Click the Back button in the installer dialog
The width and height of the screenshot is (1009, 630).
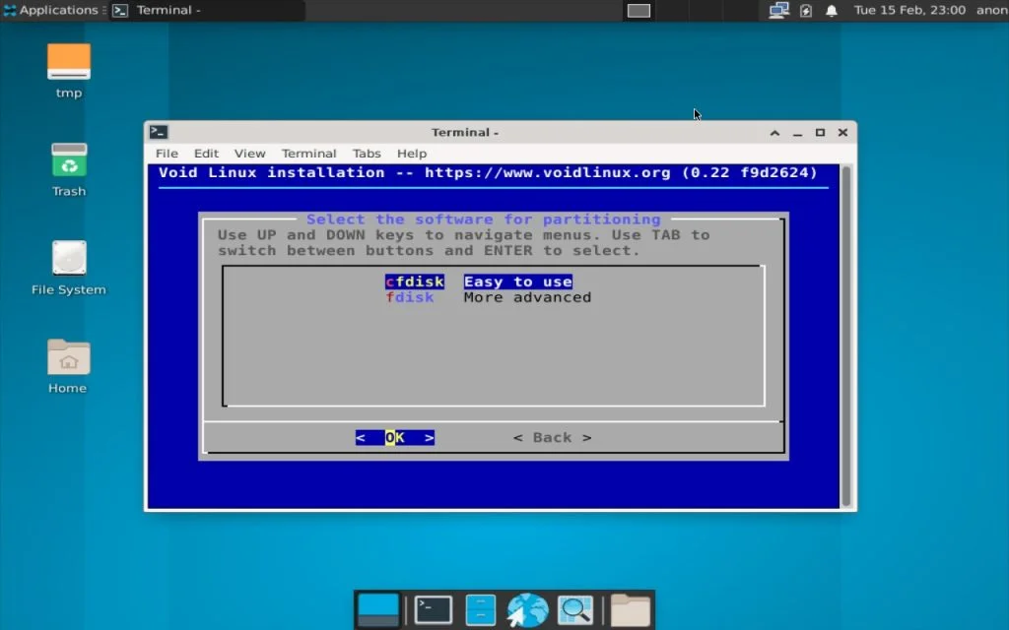tap(552, 437)
